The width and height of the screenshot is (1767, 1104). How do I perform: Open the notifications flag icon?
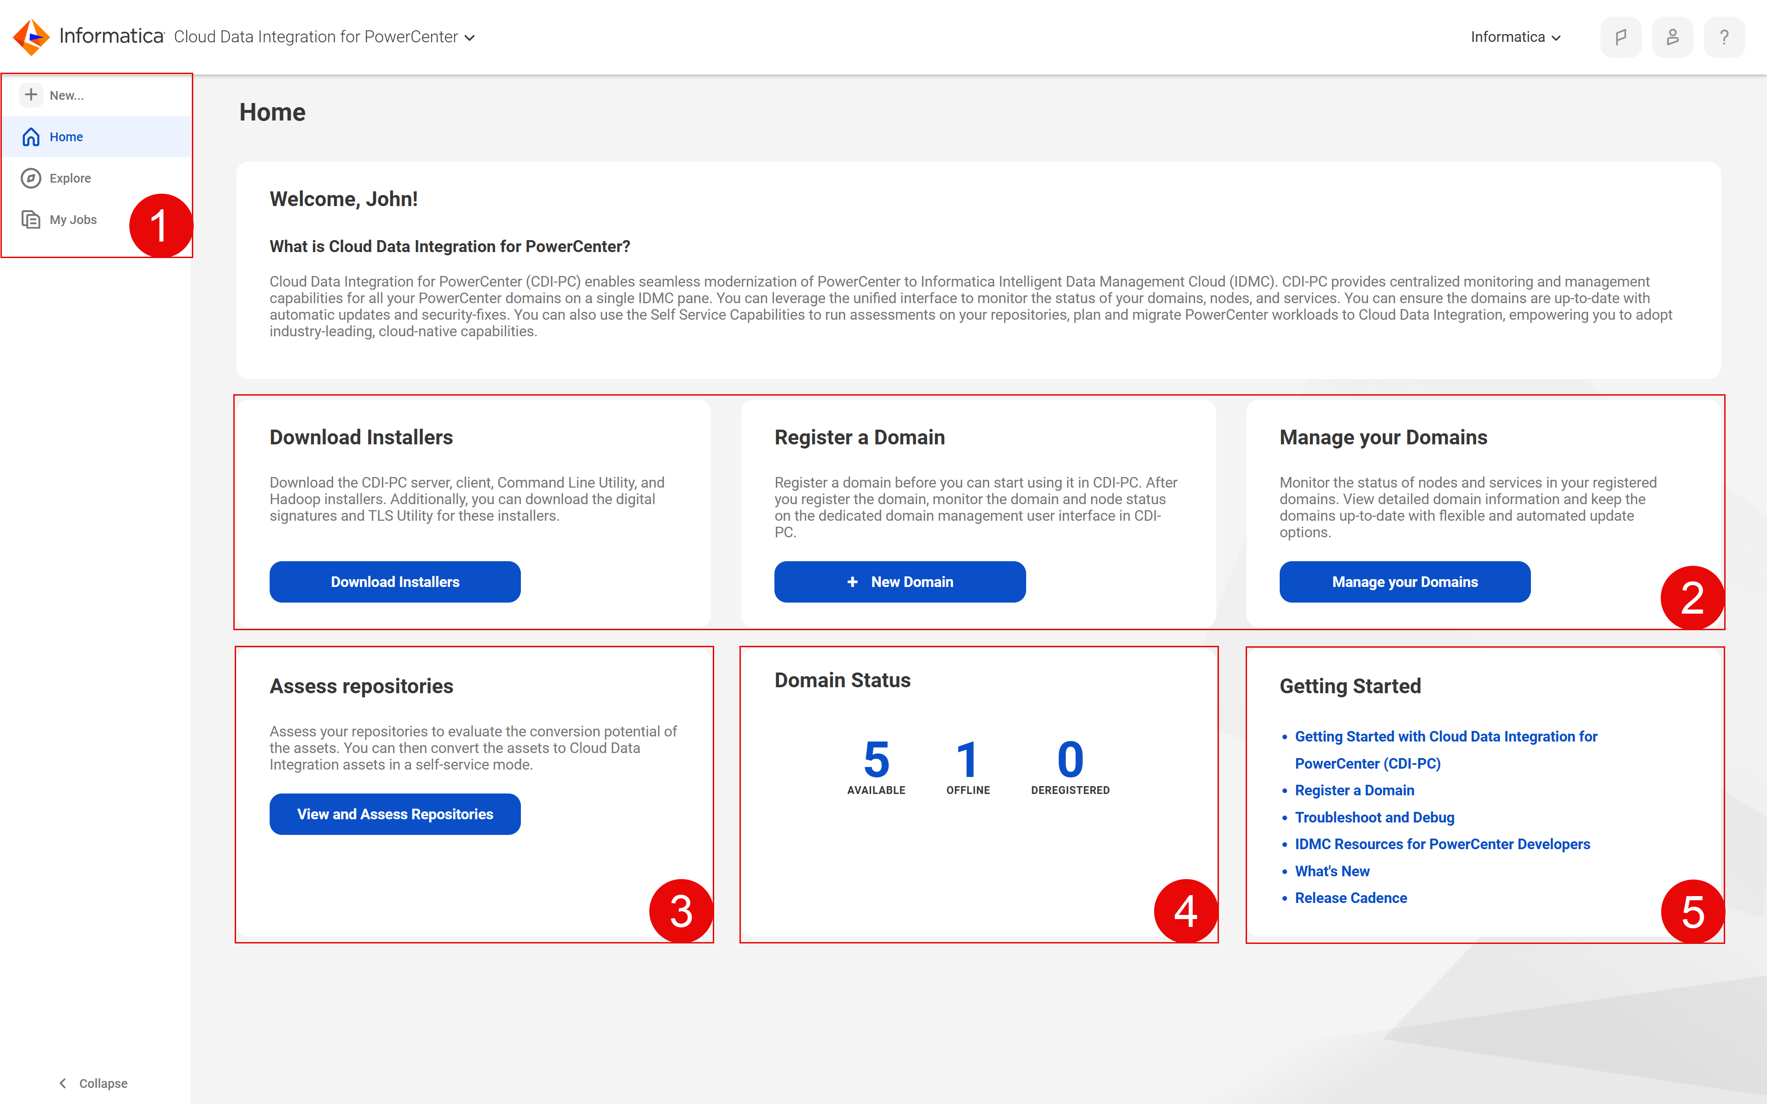click(1620, 36)
